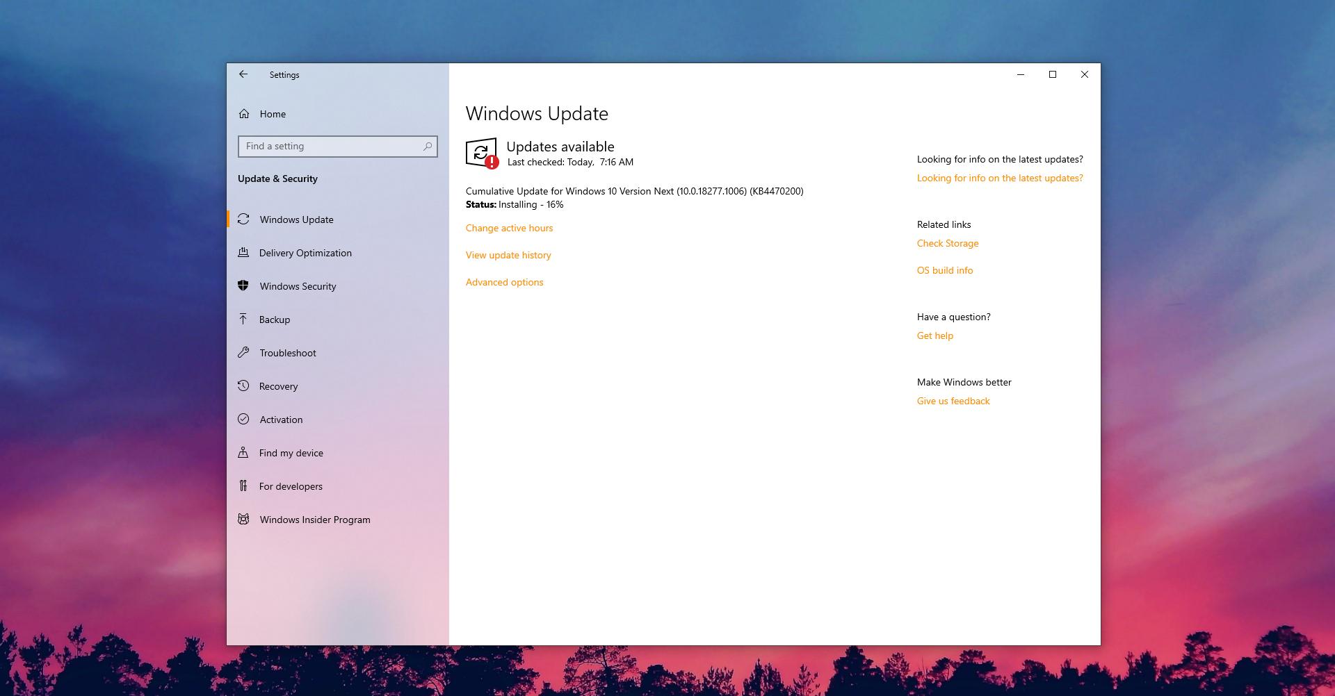
Task: Select Windows Update in the sidebar
Action: click(338, 219)
